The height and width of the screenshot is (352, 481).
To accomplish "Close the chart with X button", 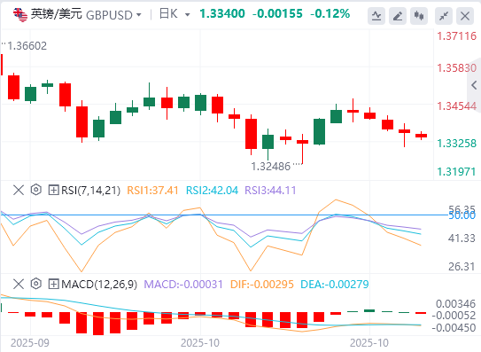I will click(465, 16).
